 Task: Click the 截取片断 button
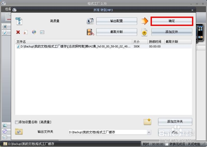coord(117,32)
